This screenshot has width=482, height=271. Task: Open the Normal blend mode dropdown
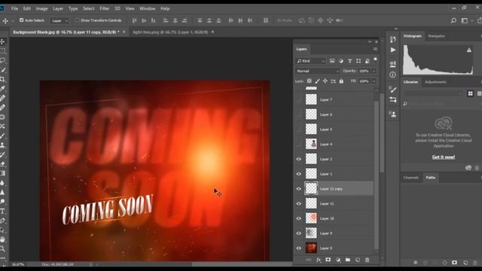(318, 71)
